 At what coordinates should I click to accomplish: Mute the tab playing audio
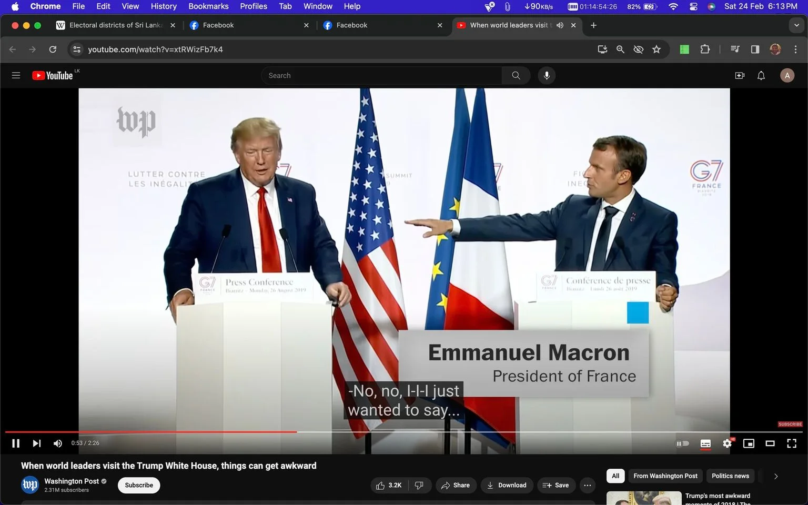pos(560,25)
